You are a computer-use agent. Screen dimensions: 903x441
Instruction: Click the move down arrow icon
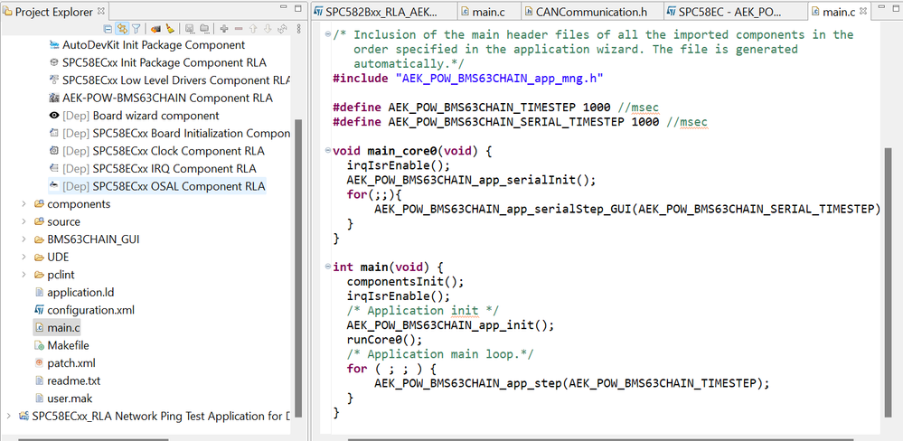pyautogui.click(x=268, y=28)
